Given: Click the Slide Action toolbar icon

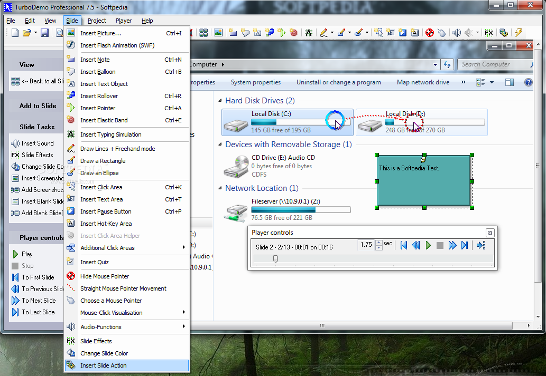Looking at the screenshot, I should tap(504, 33).
